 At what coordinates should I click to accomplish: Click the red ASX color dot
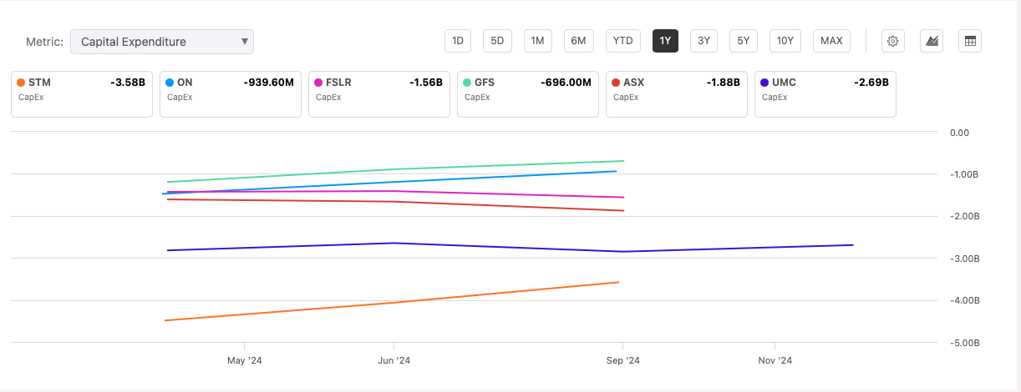(616, 83)
